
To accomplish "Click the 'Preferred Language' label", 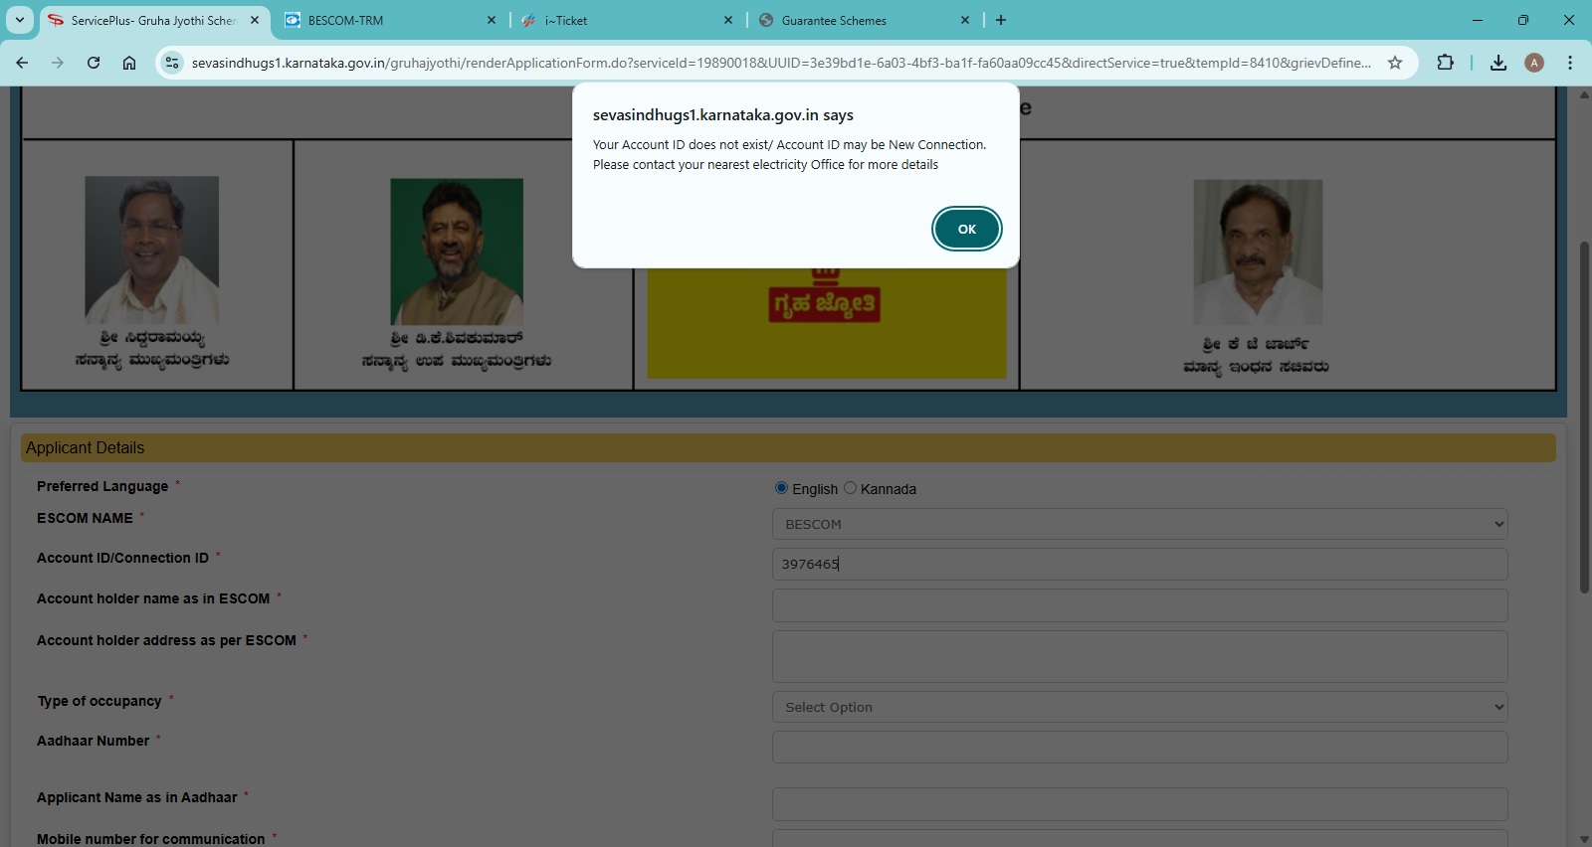I will [102, 486].
